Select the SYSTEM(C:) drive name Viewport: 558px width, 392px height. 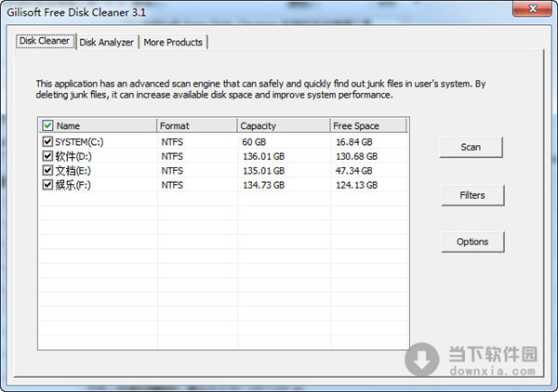(x=79, y=142)
